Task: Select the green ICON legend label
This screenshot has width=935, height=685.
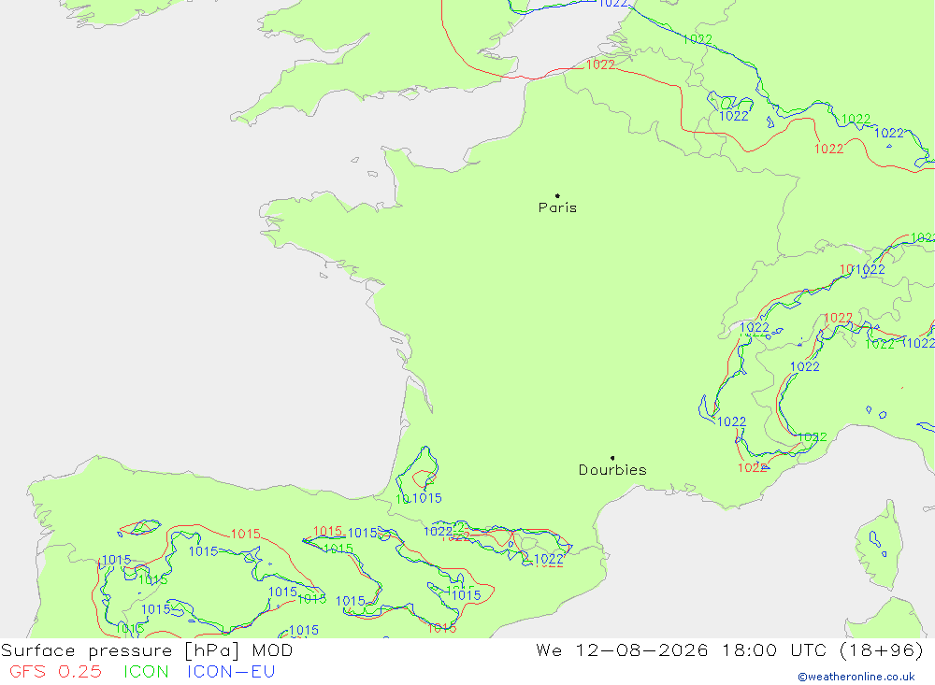Action: click(x=146, y=671)
